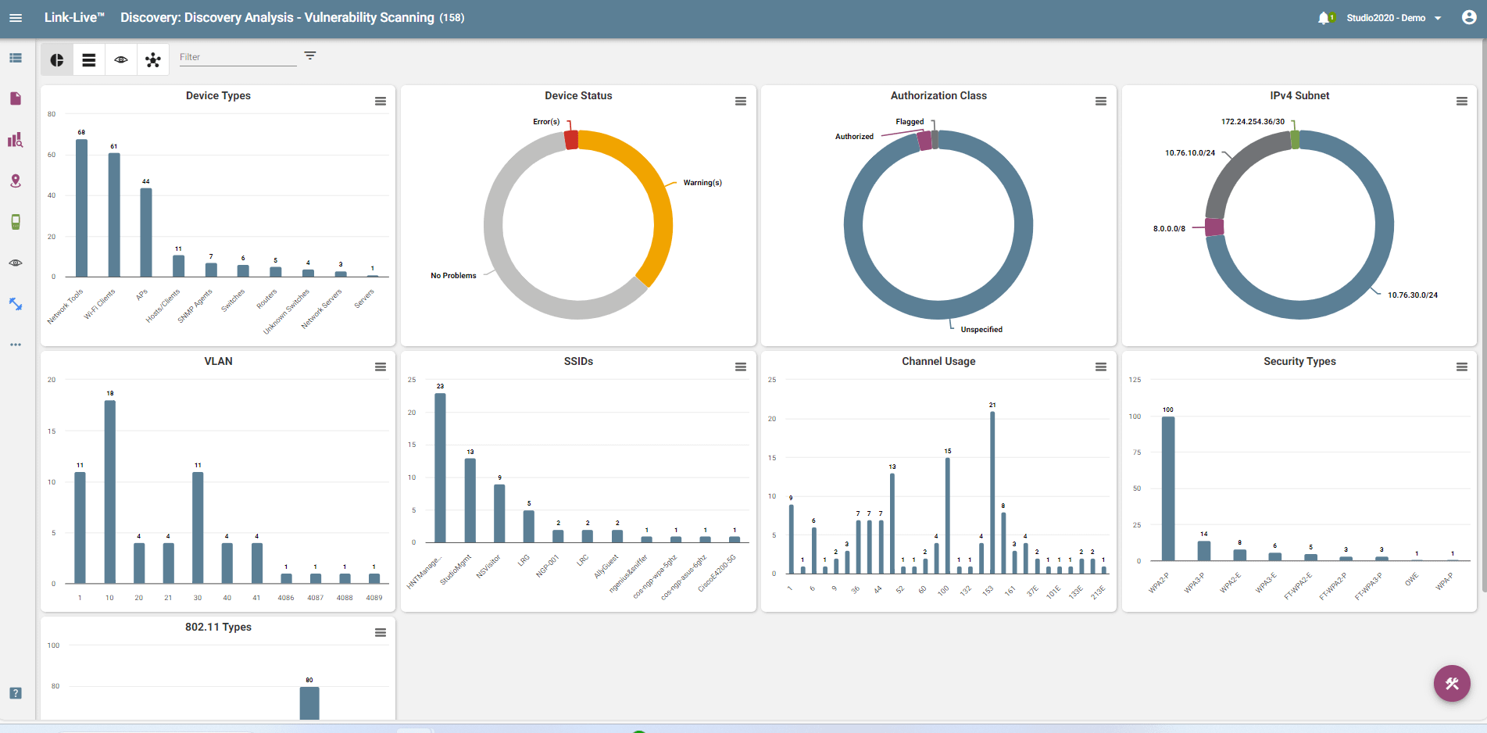
Task: Switch to the list view toggle
Action: pos(89,60)
